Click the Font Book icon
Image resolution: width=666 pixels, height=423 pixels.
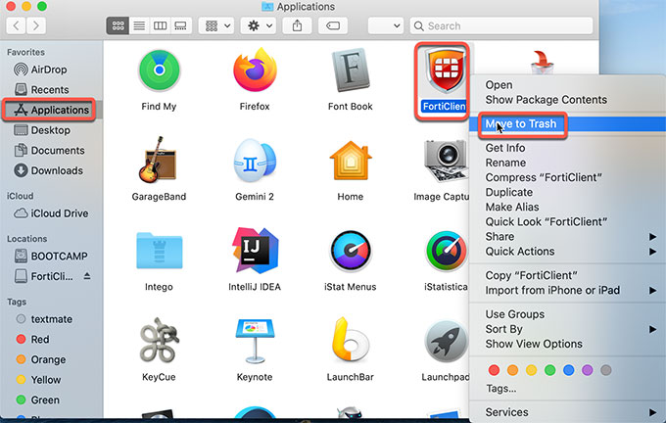350,70
